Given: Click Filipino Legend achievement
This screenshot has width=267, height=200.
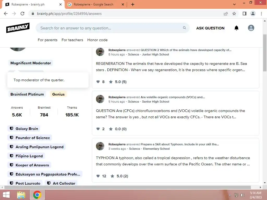Looking at the screenshot, I should point(26,156).
